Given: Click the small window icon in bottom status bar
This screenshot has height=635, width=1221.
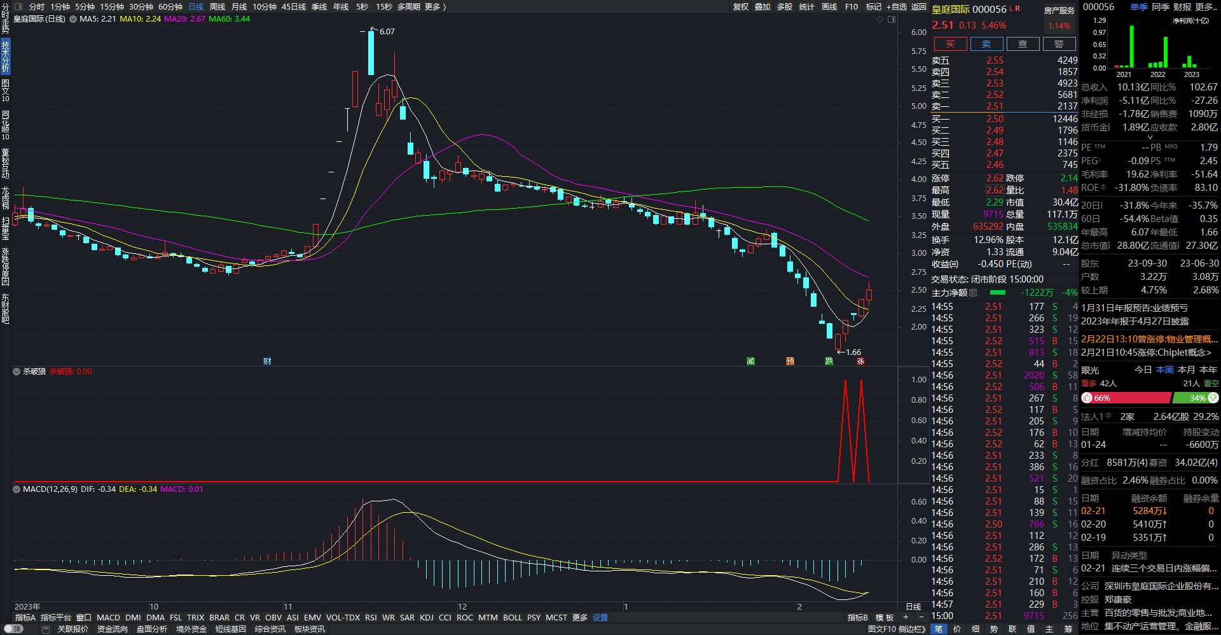Looking at the screenshot, I should [46, 629].
